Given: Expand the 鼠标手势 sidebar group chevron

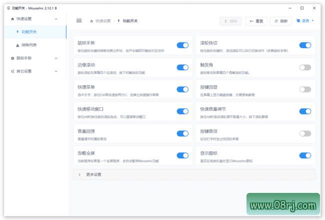Looking at the screenshot, I should [x=56, y=58].
